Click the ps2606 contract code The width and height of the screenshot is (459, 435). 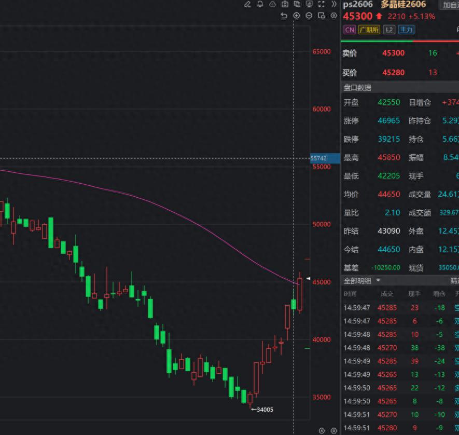click(358, 4)
